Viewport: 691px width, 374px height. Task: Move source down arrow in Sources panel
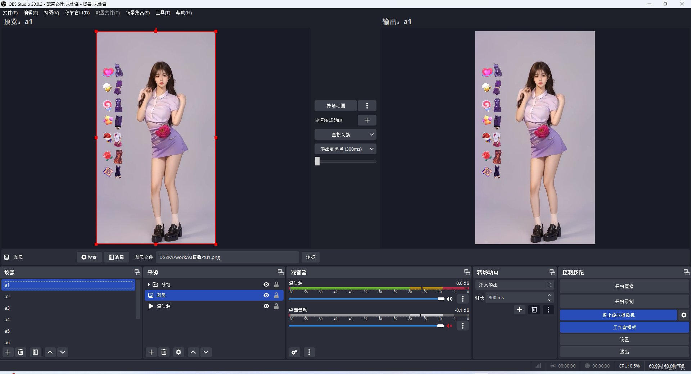pyautogui.click(x=206, y=352)
